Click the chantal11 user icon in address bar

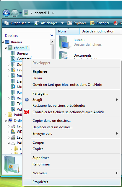[26, 13]
